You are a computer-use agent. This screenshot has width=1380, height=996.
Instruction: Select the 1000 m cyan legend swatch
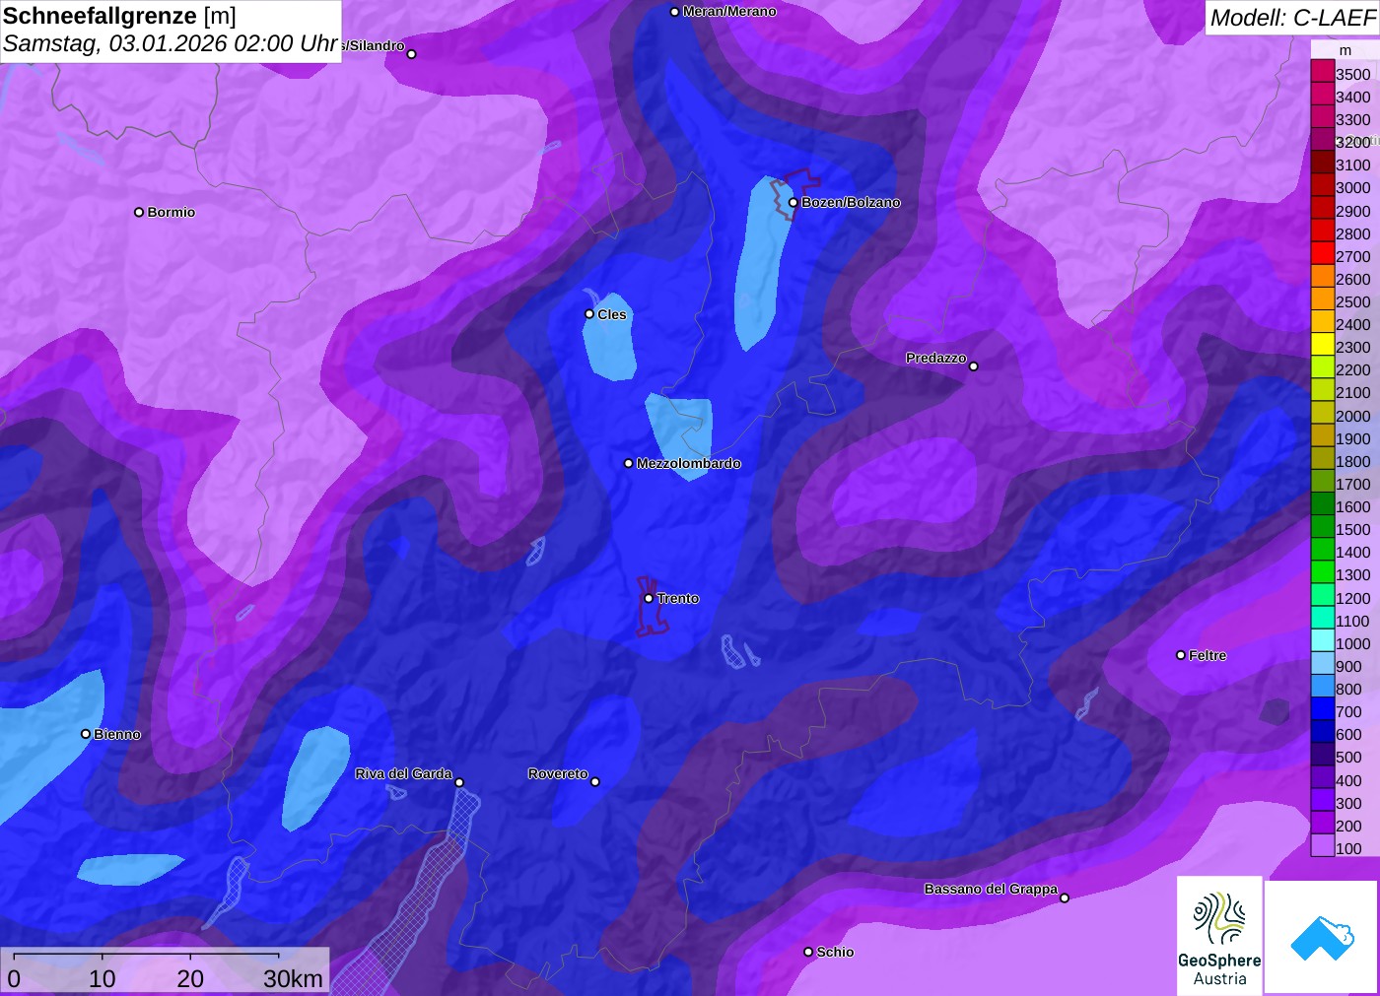coord(1323,642)
